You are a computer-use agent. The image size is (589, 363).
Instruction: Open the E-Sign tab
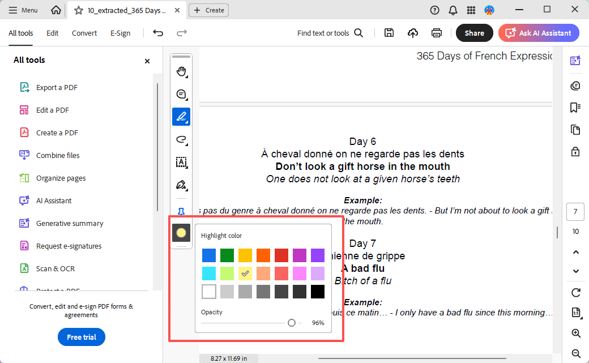click(x=120, y=33)
